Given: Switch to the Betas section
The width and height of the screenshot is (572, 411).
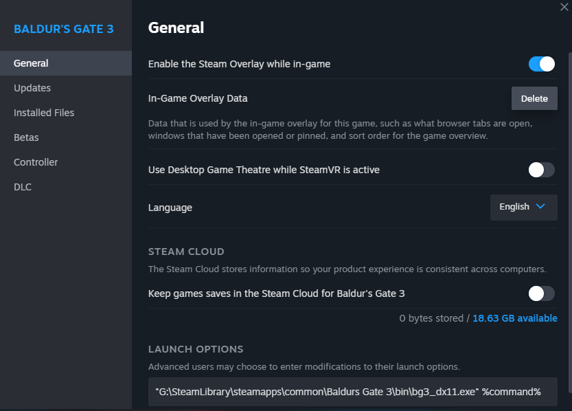Looking at the screenshot, I should click(26, 137).
